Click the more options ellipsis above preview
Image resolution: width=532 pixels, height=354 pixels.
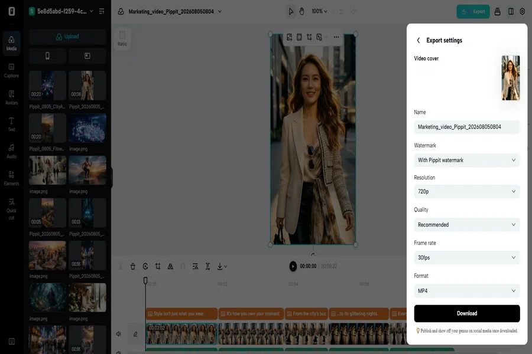336,37
